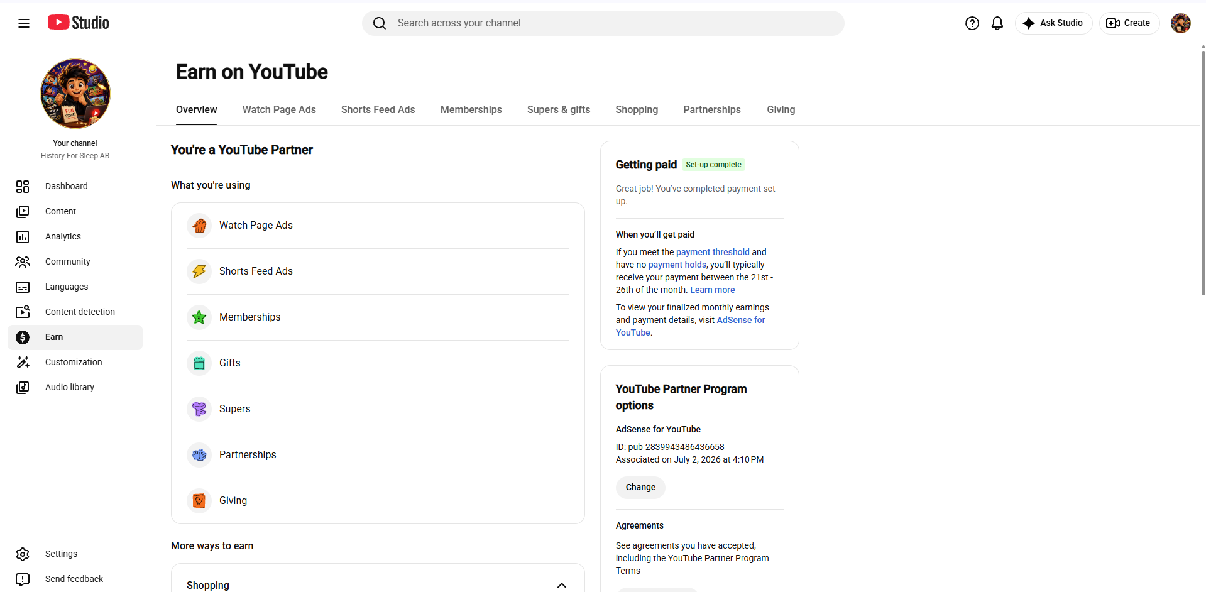
Task: Click the Content detection sidebar icon
Action: click(23, 312)
